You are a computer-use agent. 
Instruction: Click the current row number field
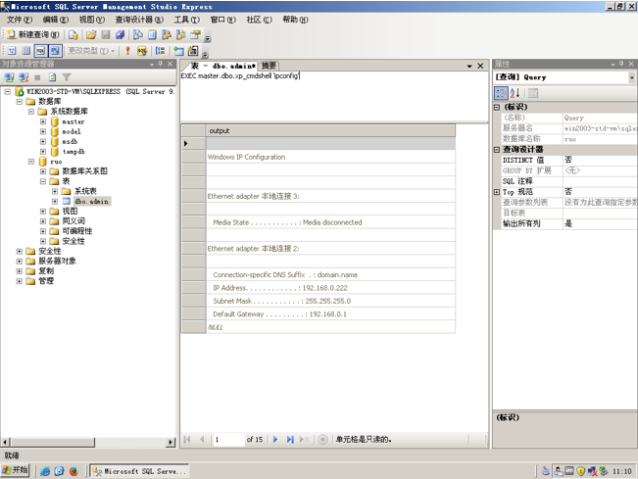[228, 439]
